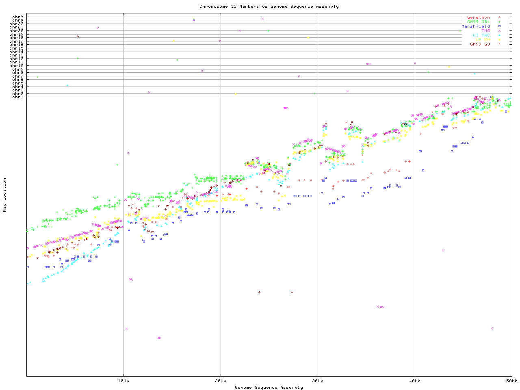Click the chart title Chromosome 15 Markers
520x390 pixels.
269,6
